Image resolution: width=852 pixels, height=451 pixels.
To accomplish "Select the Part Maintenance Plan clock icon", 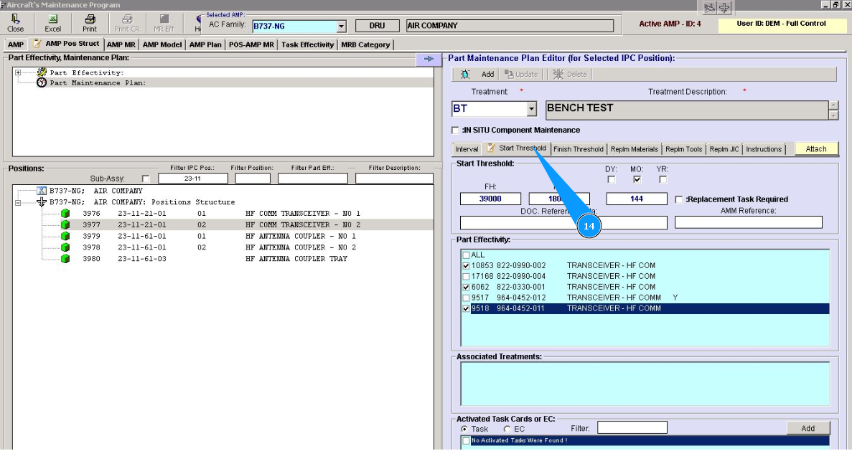I will coord(42,82).
